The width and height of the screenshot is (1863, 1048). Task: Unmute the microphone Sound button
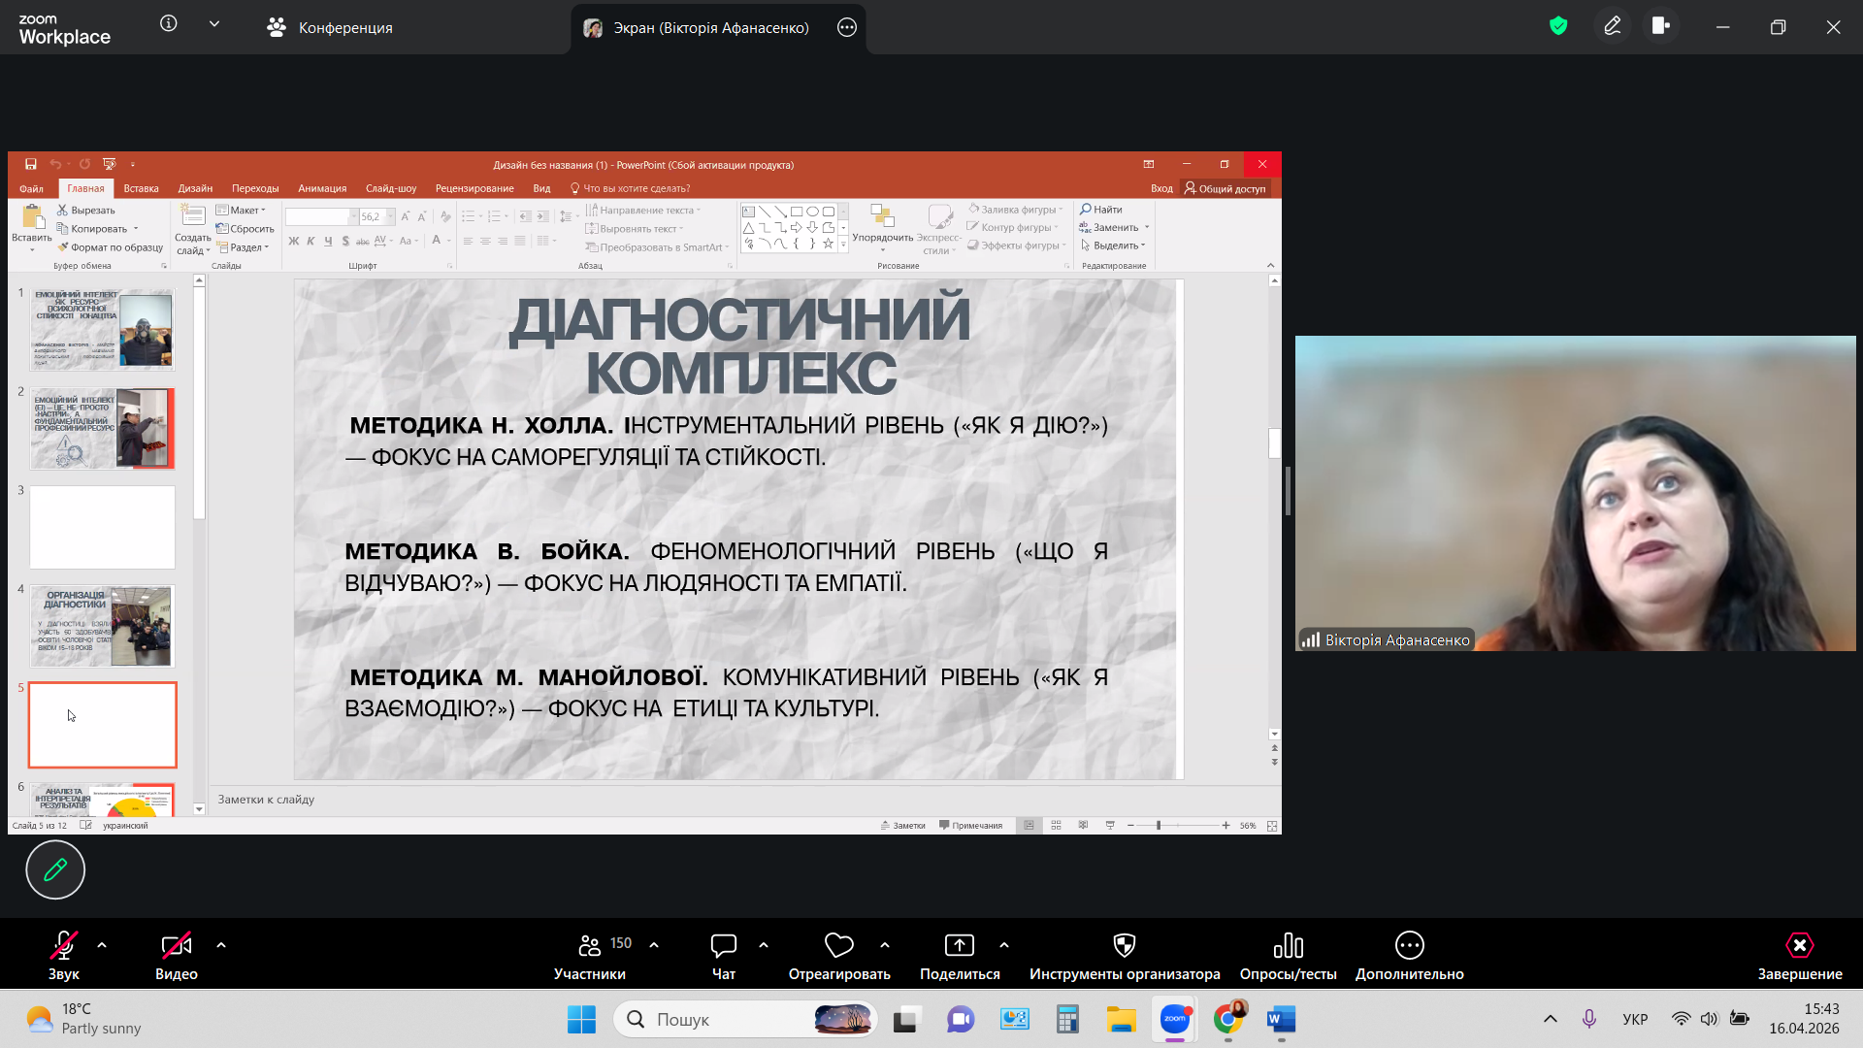tap(64, 945)
